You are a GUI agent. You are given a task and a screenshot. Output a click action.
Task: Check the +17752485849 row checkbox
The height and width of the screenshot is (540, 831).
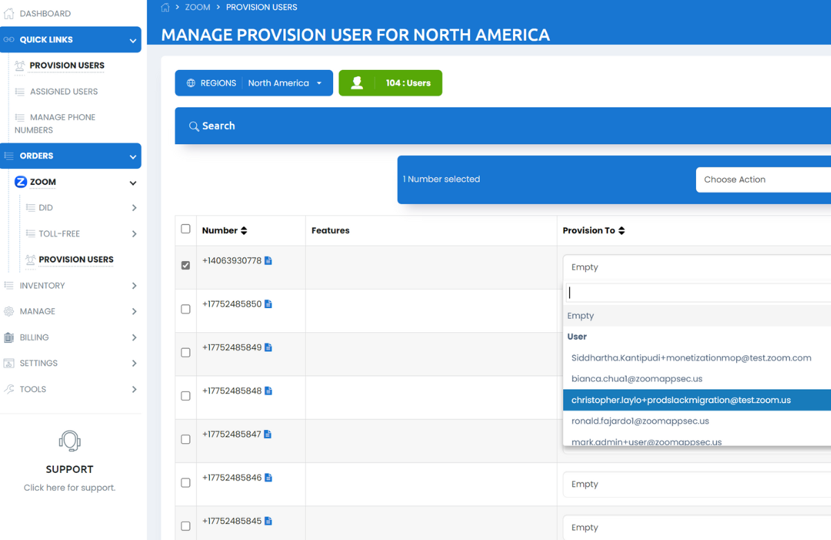tap(186, 352)
